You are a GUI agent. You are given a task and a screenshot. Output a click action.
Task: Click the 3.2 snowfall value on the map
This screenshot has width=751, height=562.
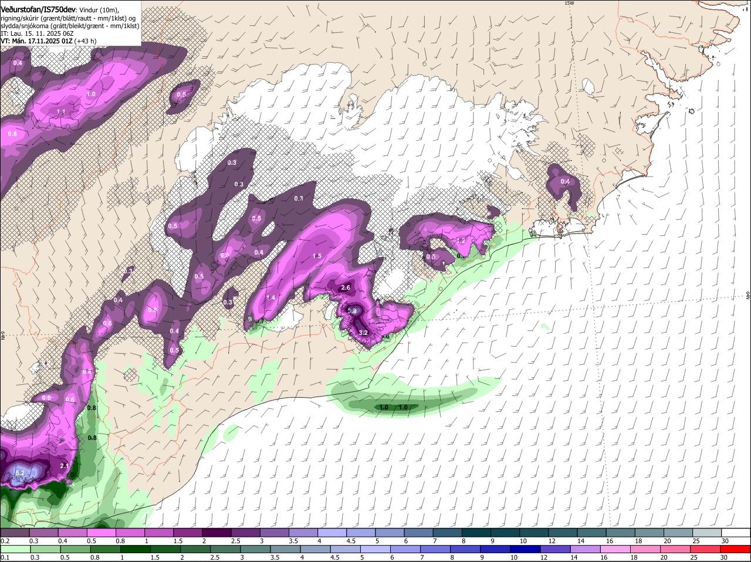[363, 333]
